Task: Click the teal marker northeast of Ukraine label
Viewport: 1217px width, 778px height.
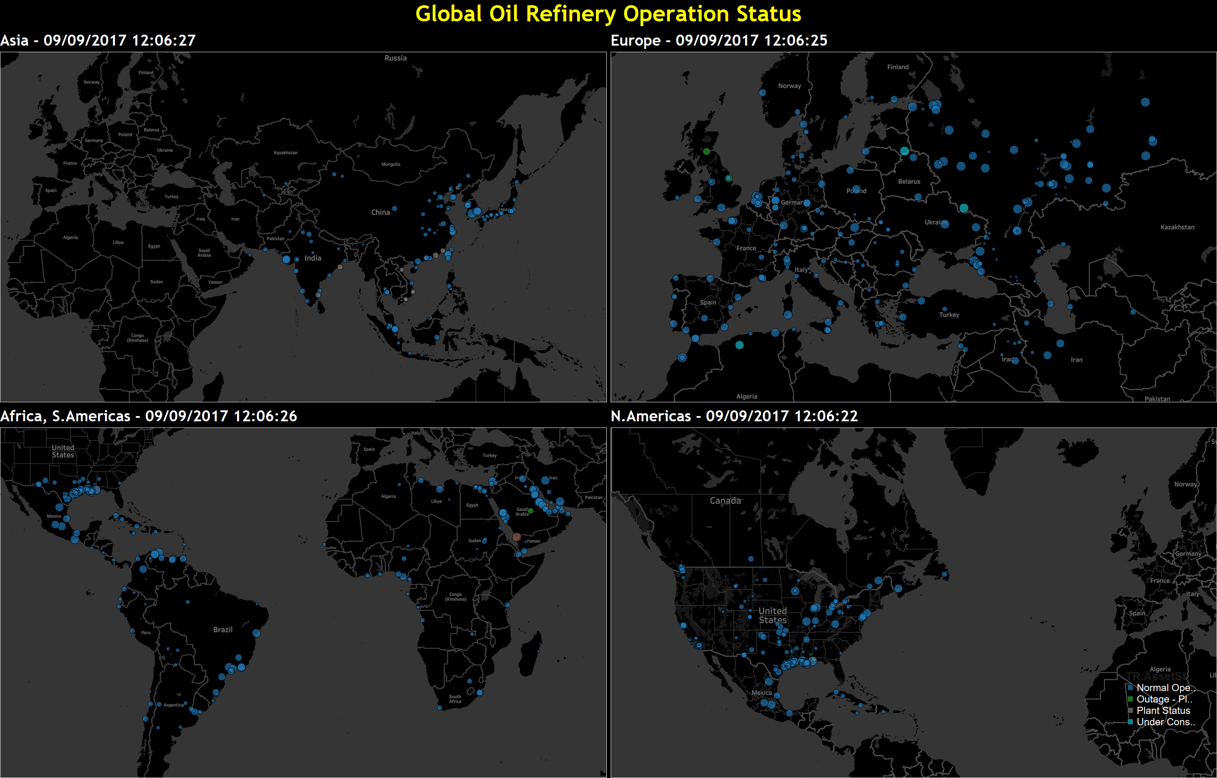Action: (964, 208)
